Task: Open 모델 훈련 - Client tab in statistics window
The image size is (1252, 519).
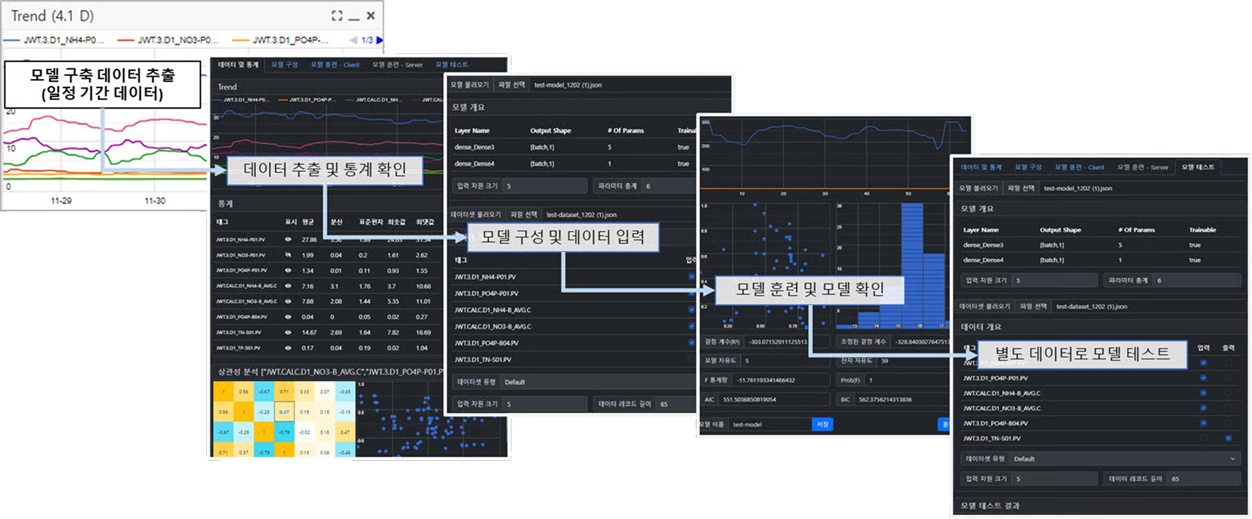Action: tap(335, 65)
